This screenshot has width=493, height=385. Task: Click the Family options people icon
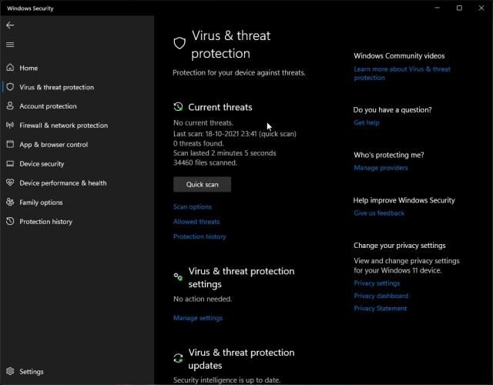(10, 202)
